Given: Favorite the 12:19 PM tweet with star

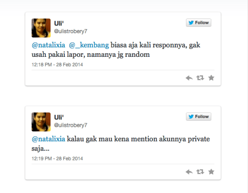Looking at the screenshot, I should coord(211,172).
